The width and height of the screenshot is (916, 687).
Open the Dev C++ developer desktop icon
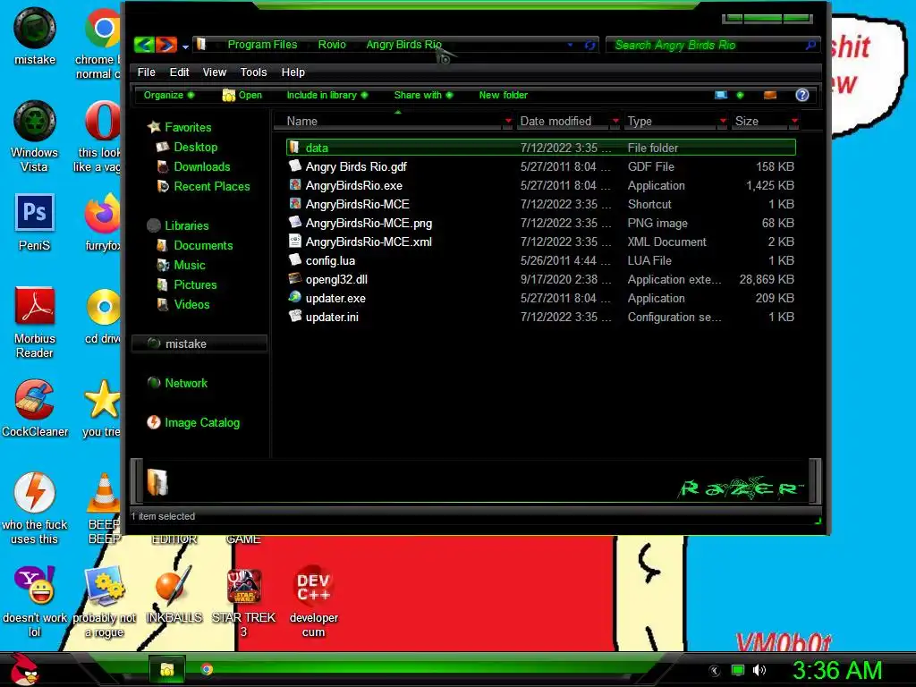[314, 602]
